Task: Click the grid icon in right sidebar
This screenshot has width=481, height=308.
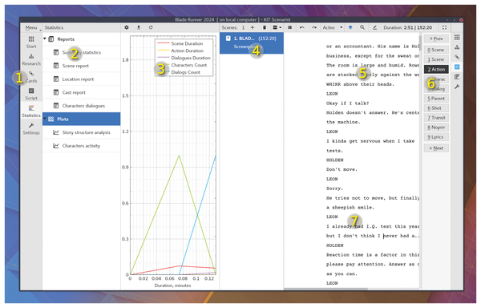Action: coord(457,37)
